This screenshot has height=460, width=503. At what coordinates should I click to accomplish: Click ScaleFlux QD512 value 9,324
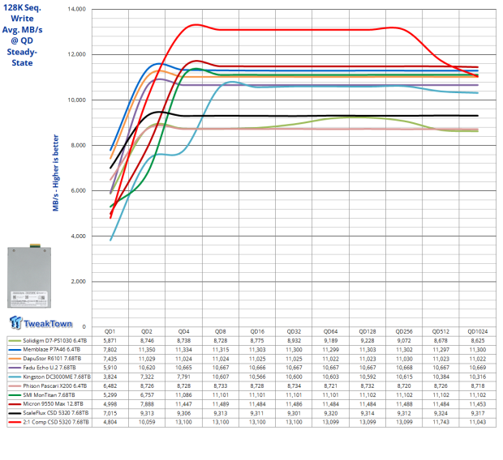click(441, 413)
